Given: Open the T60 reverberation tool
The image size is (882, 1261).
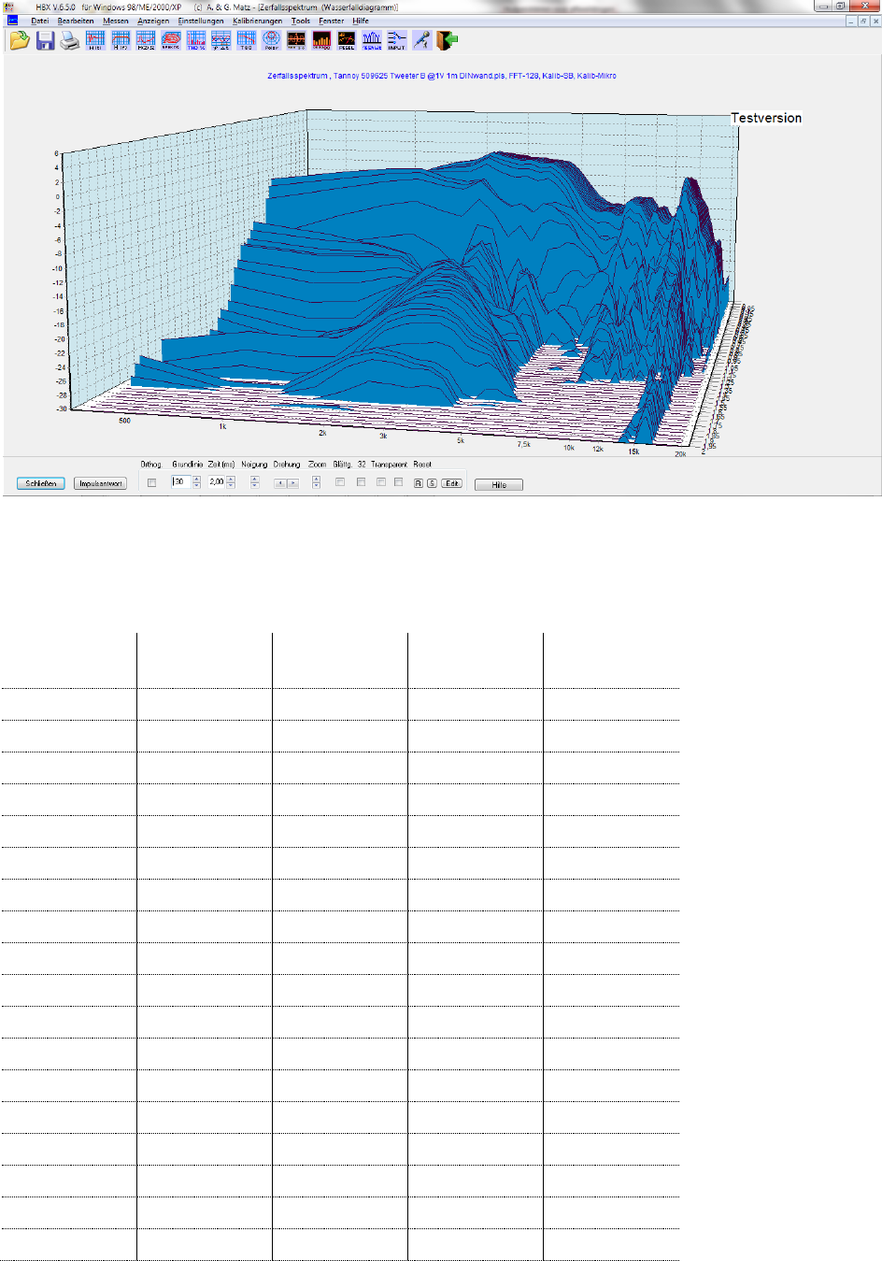Looking at the screenshot, I should tap(247, 40).
